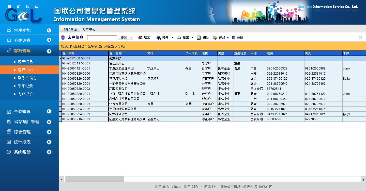The image size is (366, 191).
Task: Collapse the 客商管理 section chevron
Action: pos(49,51)
